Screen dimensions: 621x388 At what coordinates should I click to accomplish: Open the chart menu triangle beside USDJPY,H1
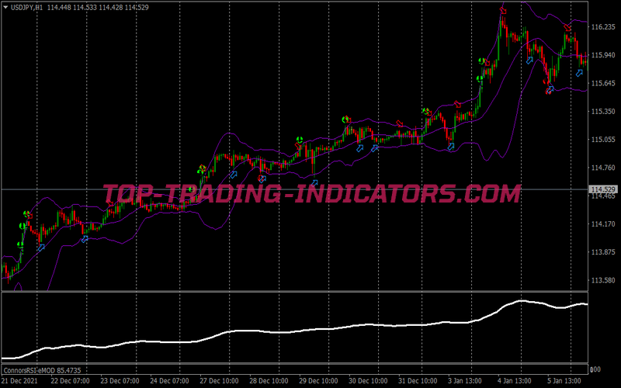(x=5, y=7)
